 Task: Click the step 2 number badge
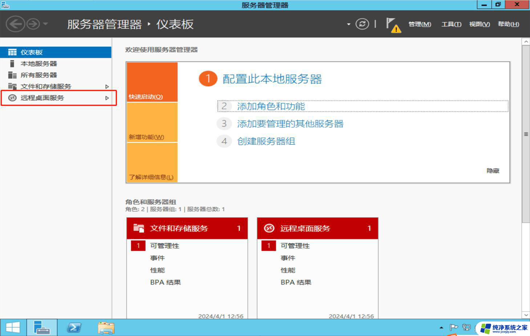click(224, 106)
